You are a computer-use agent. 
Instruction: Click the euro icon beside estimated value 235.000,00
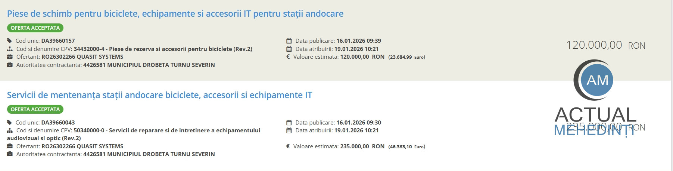(x=288, y=146)
